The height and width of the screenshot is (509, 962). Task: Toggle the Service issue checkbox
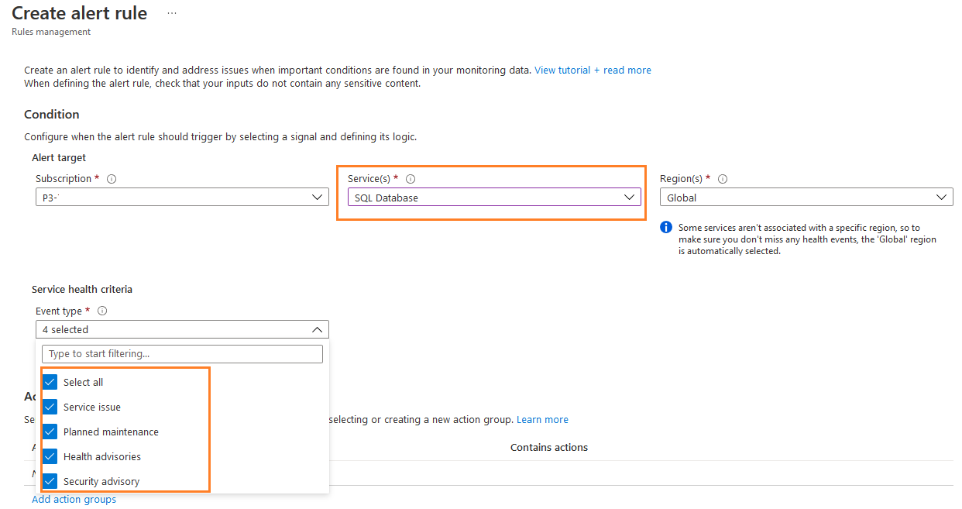(50, 408)
